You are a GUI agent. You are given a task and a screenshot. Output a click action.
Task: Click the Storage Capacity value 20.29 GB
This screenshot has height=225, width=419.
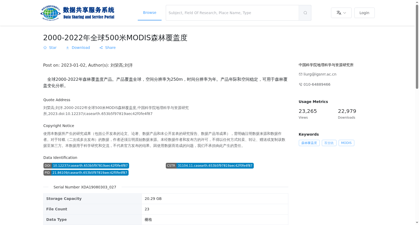153,199
